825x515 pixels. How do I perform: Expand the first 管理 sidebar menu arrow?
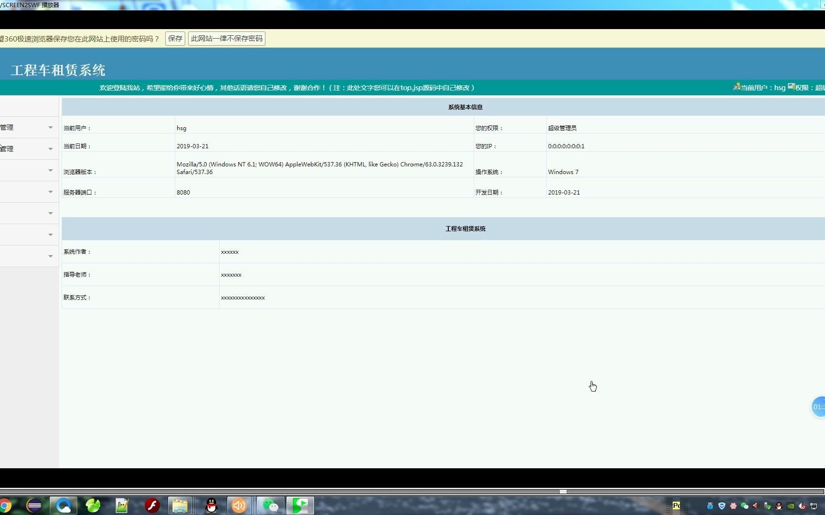(x=50, y=128)
